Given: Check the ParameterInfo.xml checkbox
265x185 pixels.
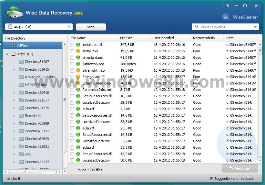Looking at the screenshot, I should click(72, 90).
